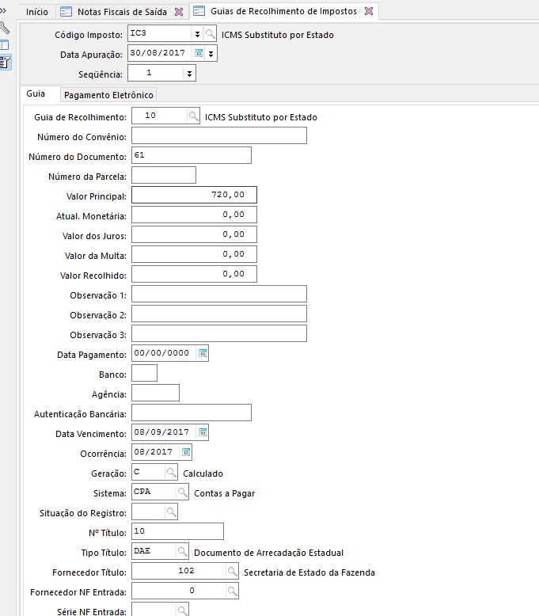Click 'Documento de Arrecadação Estadual' text
539x616 pixels.
click(x=268, y=553)
